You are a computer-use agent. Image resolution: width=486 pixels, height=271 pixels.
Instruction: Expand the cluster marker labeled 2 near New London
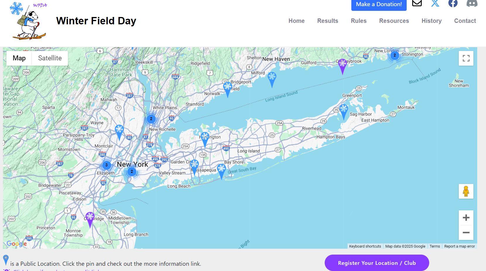395,55
